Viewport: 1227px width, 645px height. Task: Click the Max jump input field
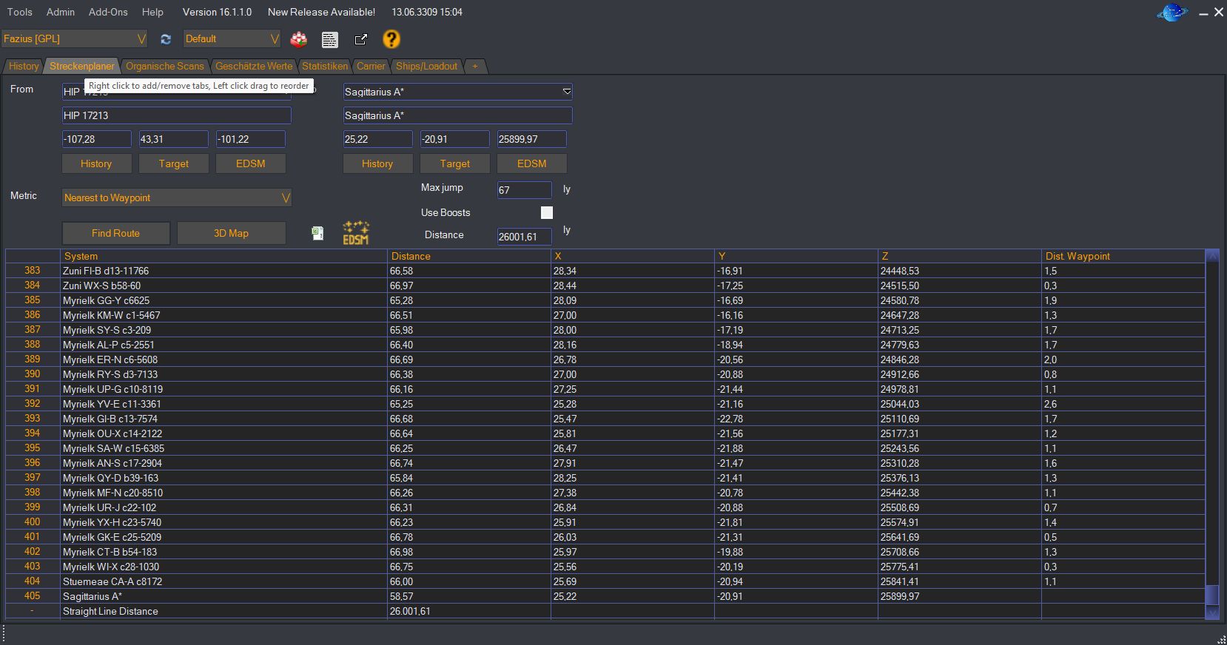524,190
